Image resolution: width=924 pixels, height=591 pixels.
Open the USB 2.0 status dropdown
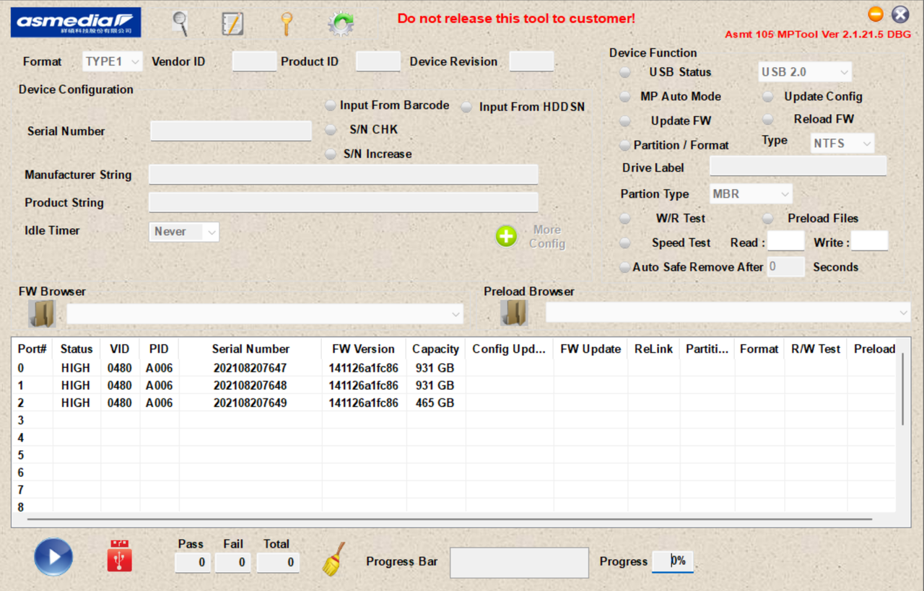(805, 72)
